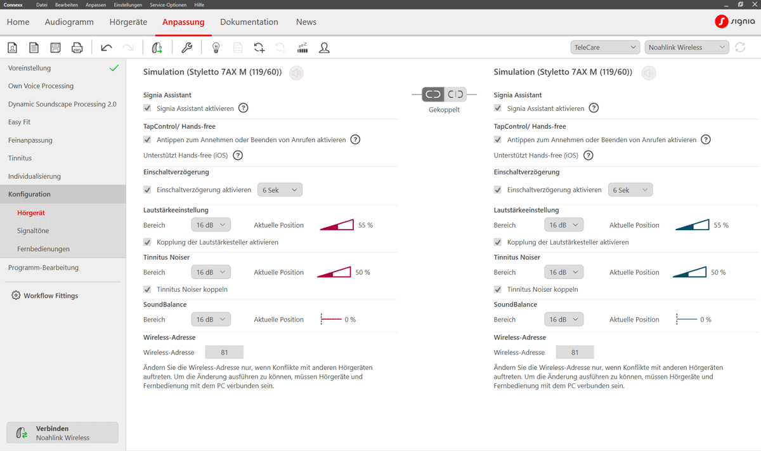761x451 pixels.
Task: Open help for right Signia Assistant aktivieren
Action: click(594, 108)
